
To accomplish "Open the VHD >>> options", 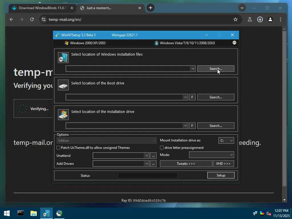I will click(223, 163).
